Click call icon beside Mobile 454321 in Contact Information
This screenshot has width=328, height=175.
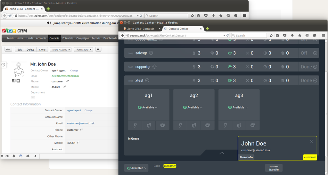[x=78, y=143]
